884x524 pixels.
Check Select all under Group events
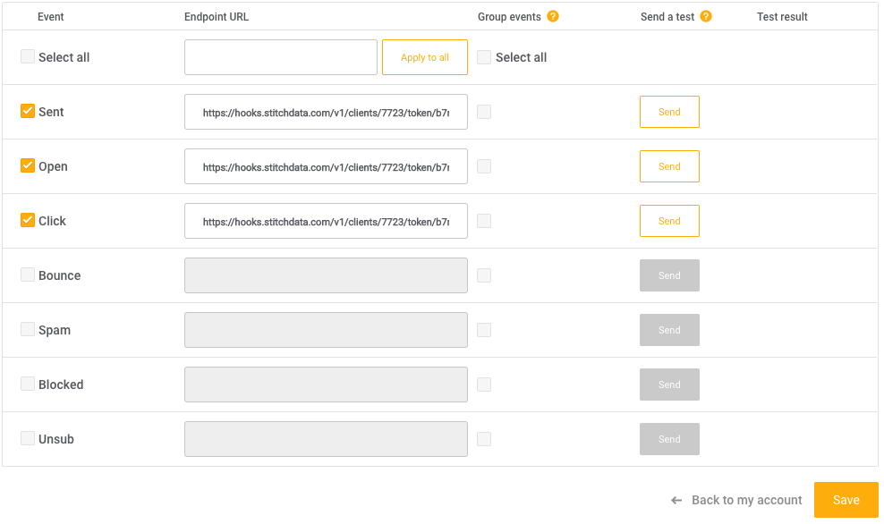coord(483,56)
